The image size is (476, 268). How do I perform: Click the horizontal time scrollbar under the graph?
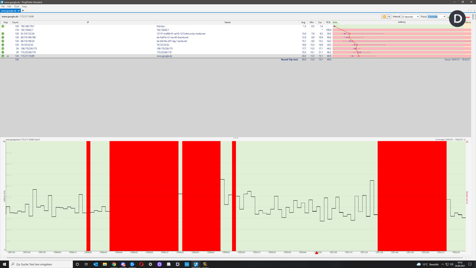(x=235, y=258)
